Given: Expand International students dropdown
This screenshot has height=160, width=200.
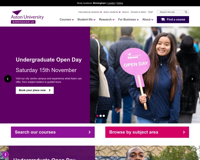Looking at the screenshot, I should click(x=90, y=12).
